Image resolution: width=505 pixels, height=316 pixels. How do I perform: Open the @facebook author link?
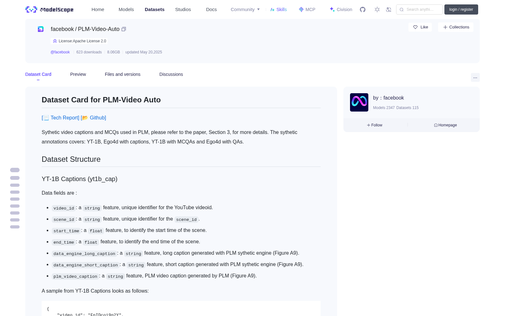pyautogui.click(x=60, y=52)
